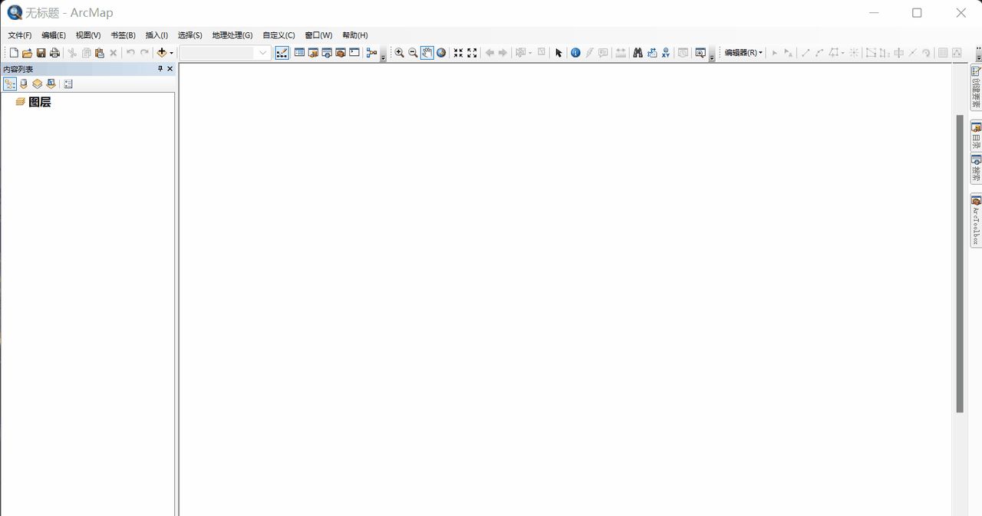Viewport: 982px width, 516px height.
Task: Select the Zoom In tool
Action: coord(399,53)
